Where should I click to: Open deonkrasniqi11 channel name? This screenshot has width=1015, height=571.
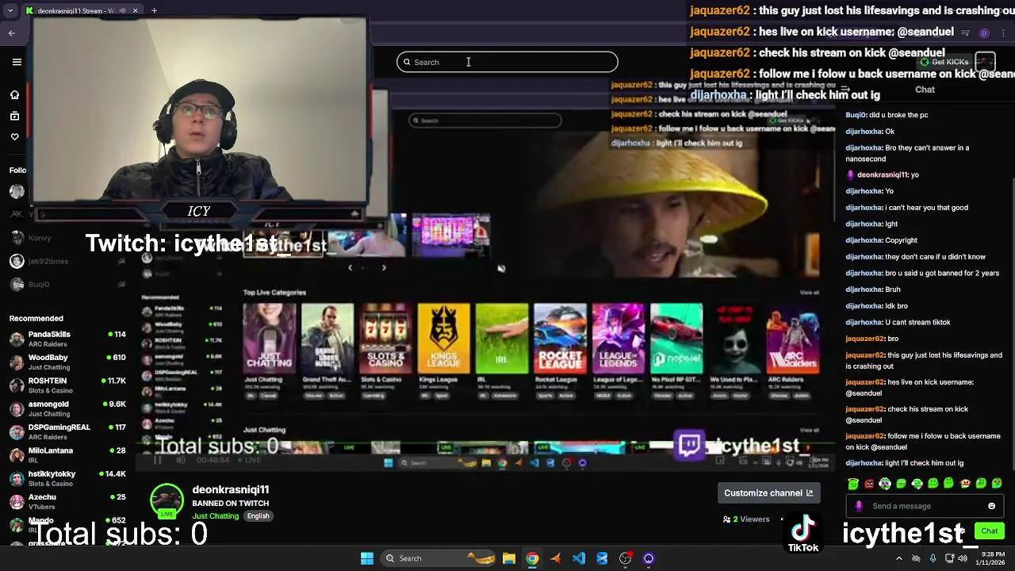231,489
